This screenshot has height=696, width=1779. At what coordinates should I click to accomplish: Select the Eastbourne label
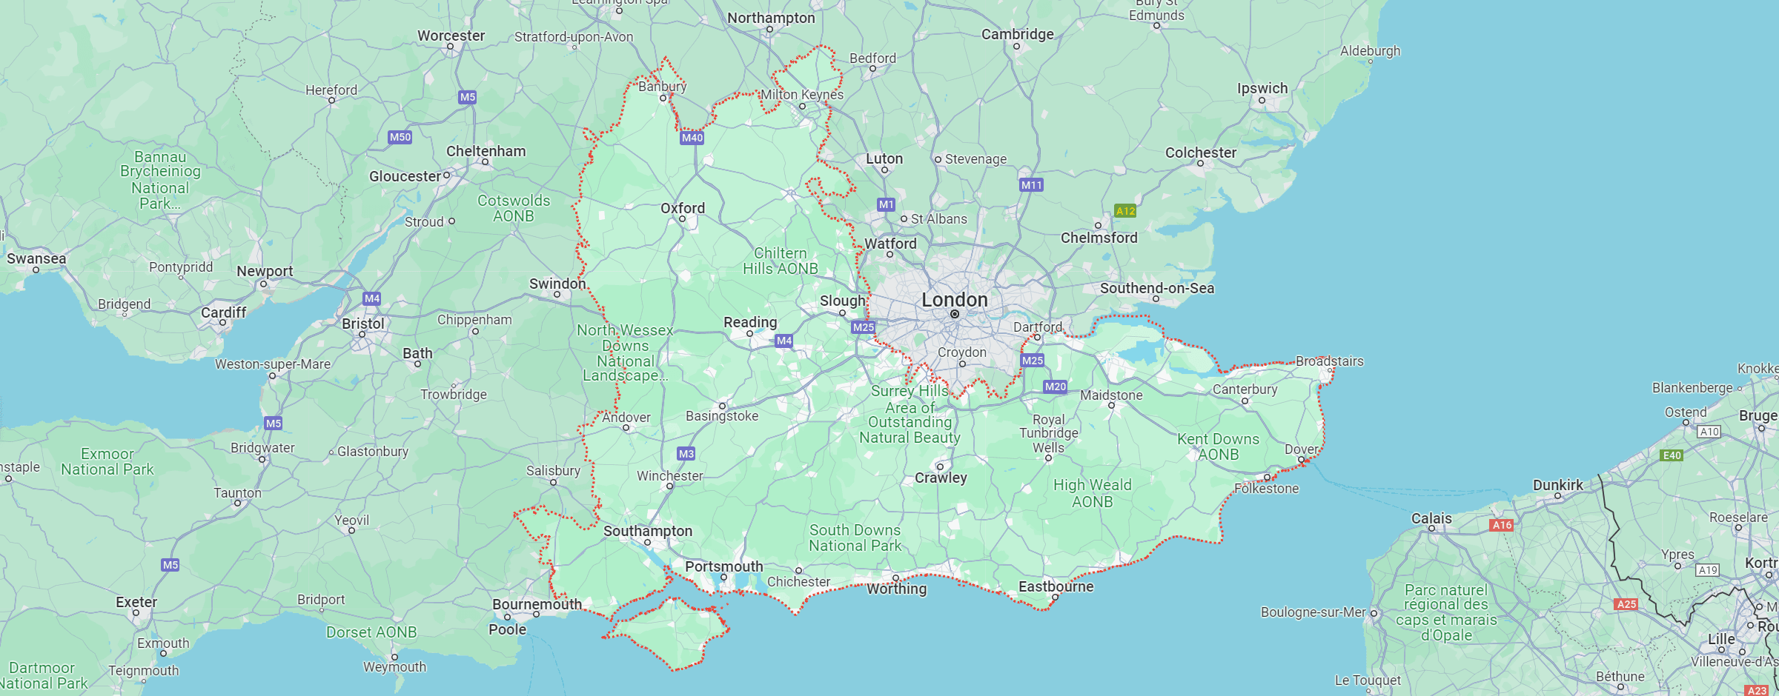[1056, 586]
